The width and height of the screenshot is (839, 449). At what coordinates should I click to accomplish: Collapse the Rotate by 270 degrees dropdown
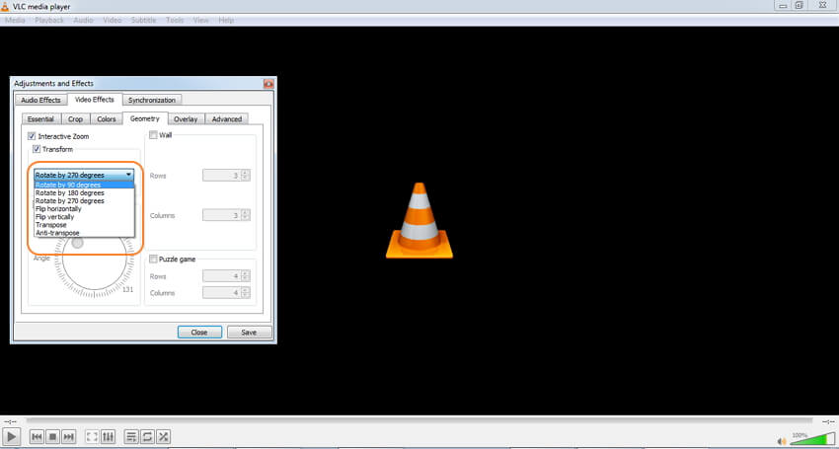(84, 175)
